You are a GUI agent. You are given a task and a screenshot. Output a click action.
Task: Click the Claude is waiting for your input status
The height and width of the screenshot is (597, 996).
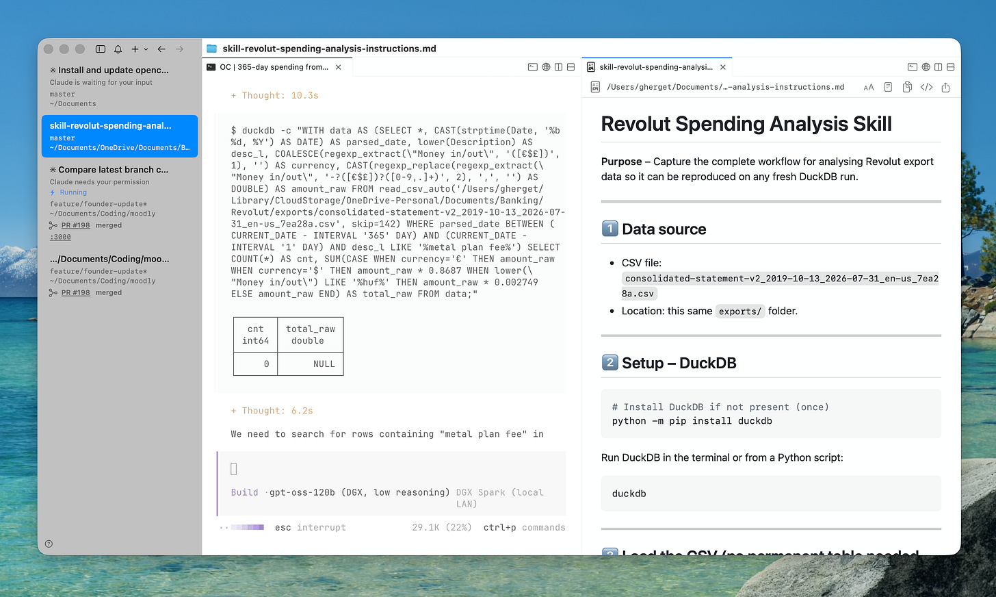point(101,82)
